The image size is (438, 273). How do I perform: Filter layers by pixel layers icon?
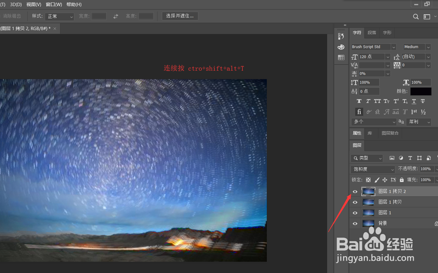(x=392, y=158)
